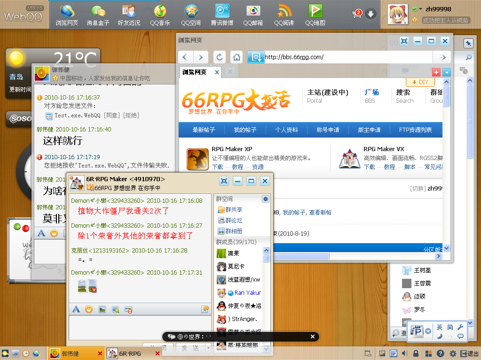The image size is (481, 360).
Task: Open the 个人资料 menu item
Action: coord(286,130)
